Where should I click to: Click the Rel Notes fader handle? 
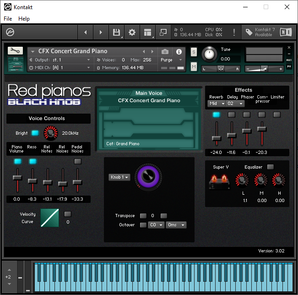click(x=48, y=182)
